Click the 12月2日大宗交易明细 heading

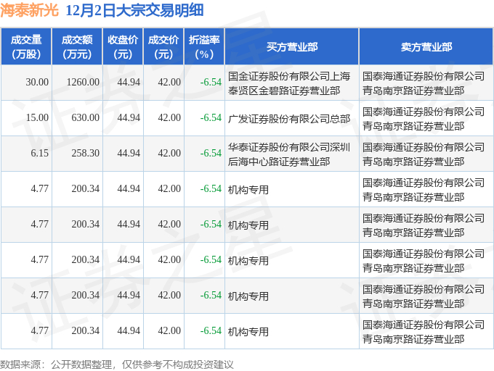click(x=134, y=10)
